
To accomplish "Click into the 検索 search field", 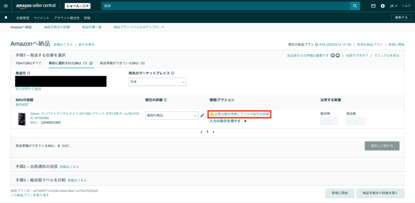I will (x=225, y=6).
